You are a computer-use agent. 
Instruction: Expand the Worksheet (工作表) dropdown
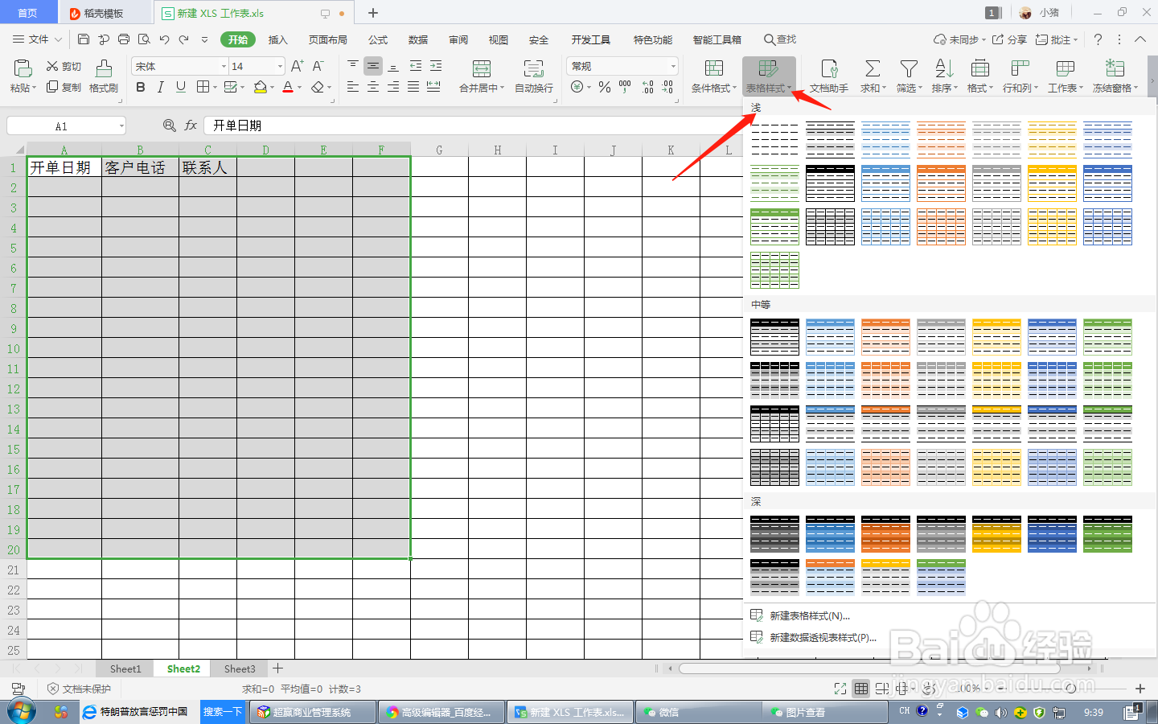pos(1081,88)
